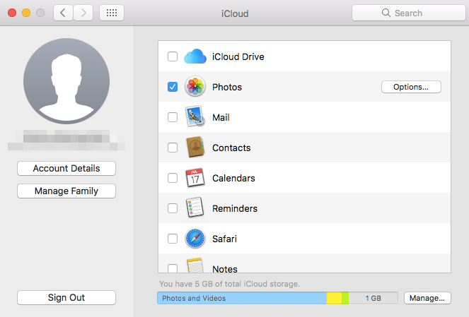The width and height of the screenshot is (469, 317).
Task: Tick the Contacts checkbox
Action: tap(173, 148)
